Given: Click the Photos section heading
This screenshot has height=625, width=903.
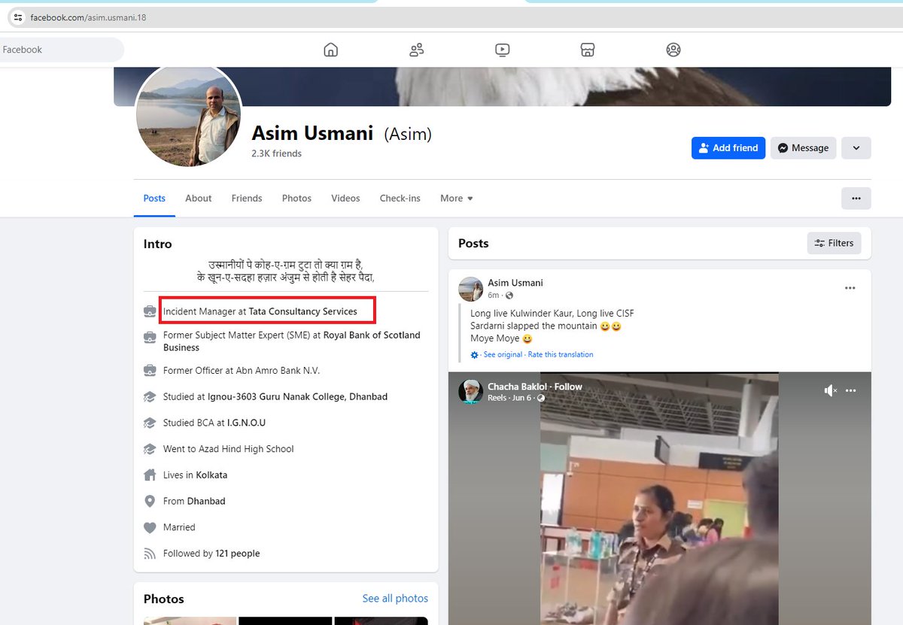Looking at the screenshot, I should [x=164, y=599].
